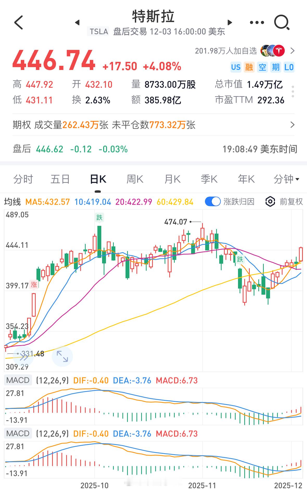The height and width of the screenshot is (489, 307).
Task: Tap the 10:419.04 moving average value
Action: (x=93, y=202)
